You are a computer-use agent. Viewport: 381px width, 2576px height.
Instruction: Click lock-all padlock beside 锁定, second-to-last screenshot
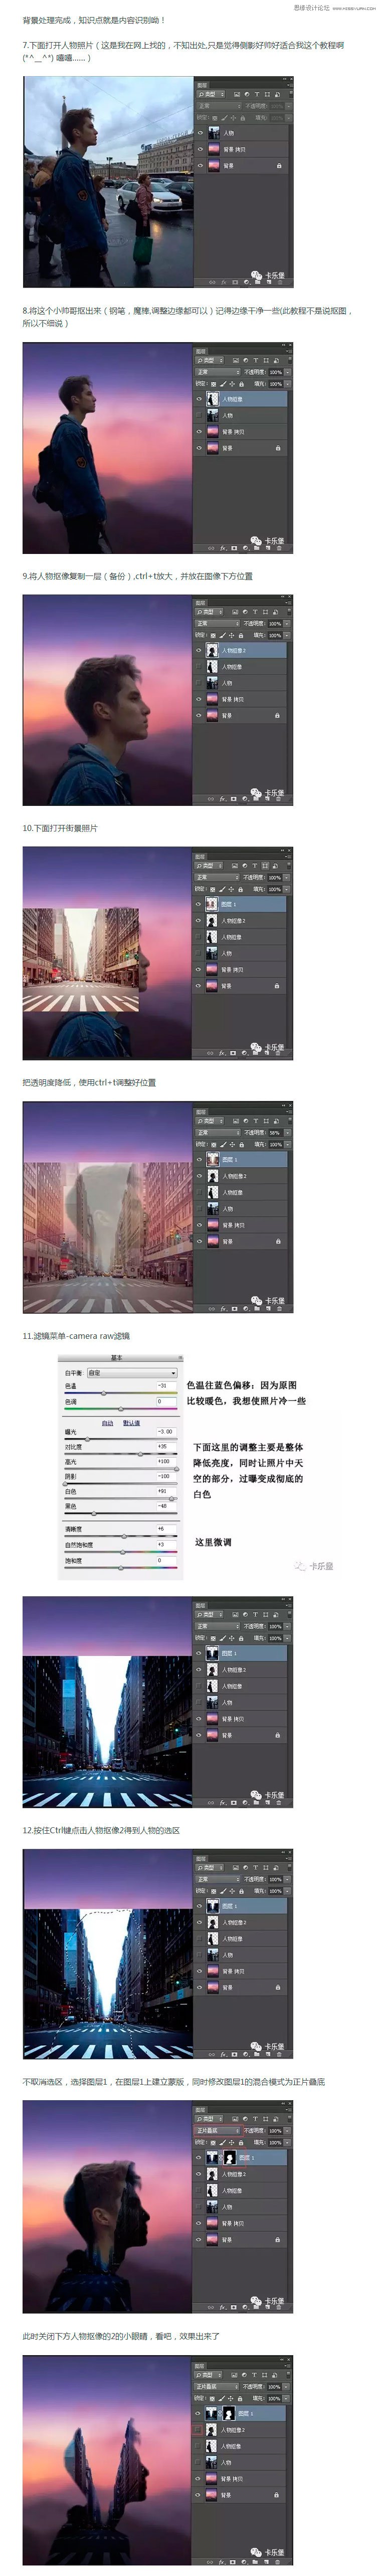pyautogui.click(x=241, y=2143)
